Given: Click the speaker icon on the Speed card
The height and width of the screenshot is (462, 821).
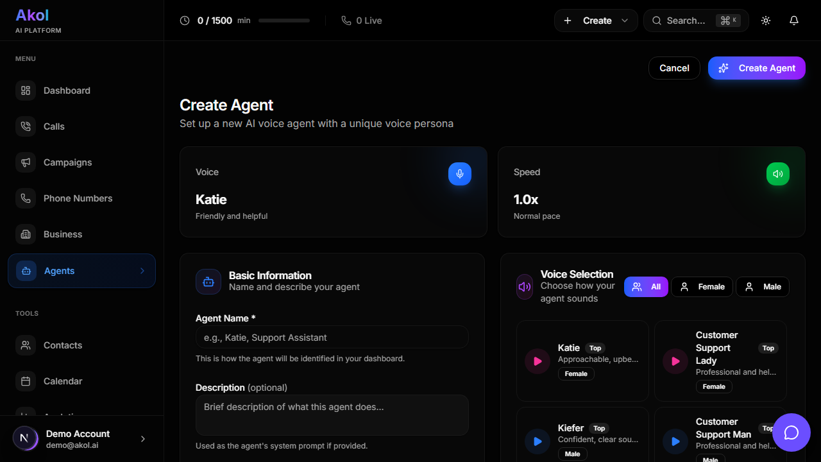Looking at the screenshot, I should click(777, 173).
